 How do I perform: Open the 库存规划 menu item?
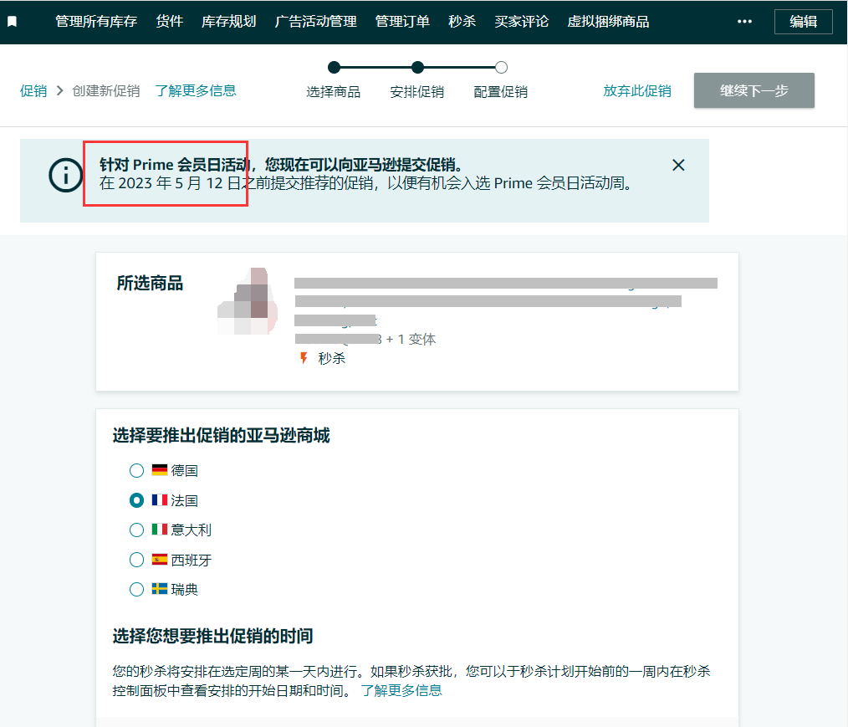pos(228,21)
